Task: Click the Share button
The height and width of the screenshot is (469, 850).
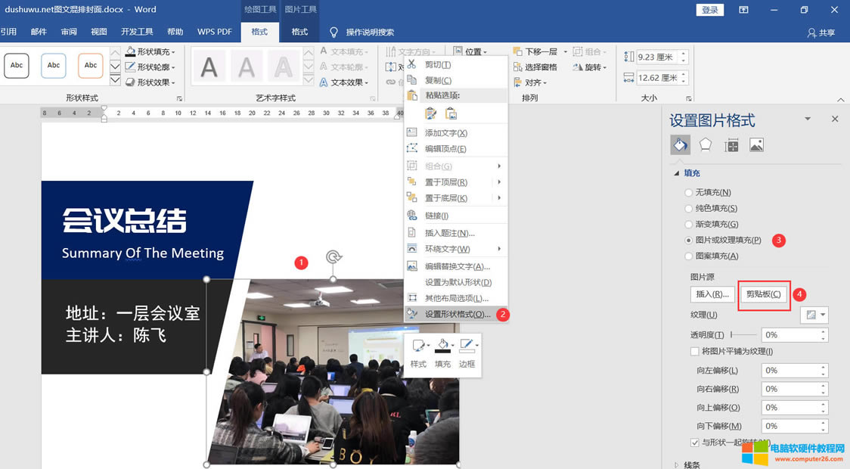Action: (x=821, y=33)
